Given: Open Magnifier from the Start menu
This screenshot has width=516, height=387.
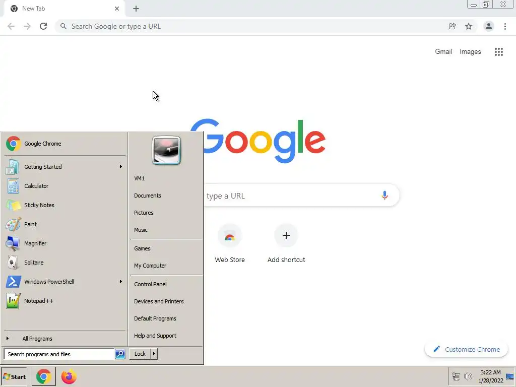Looking at the screenshot, I should (x=65, y=243).
